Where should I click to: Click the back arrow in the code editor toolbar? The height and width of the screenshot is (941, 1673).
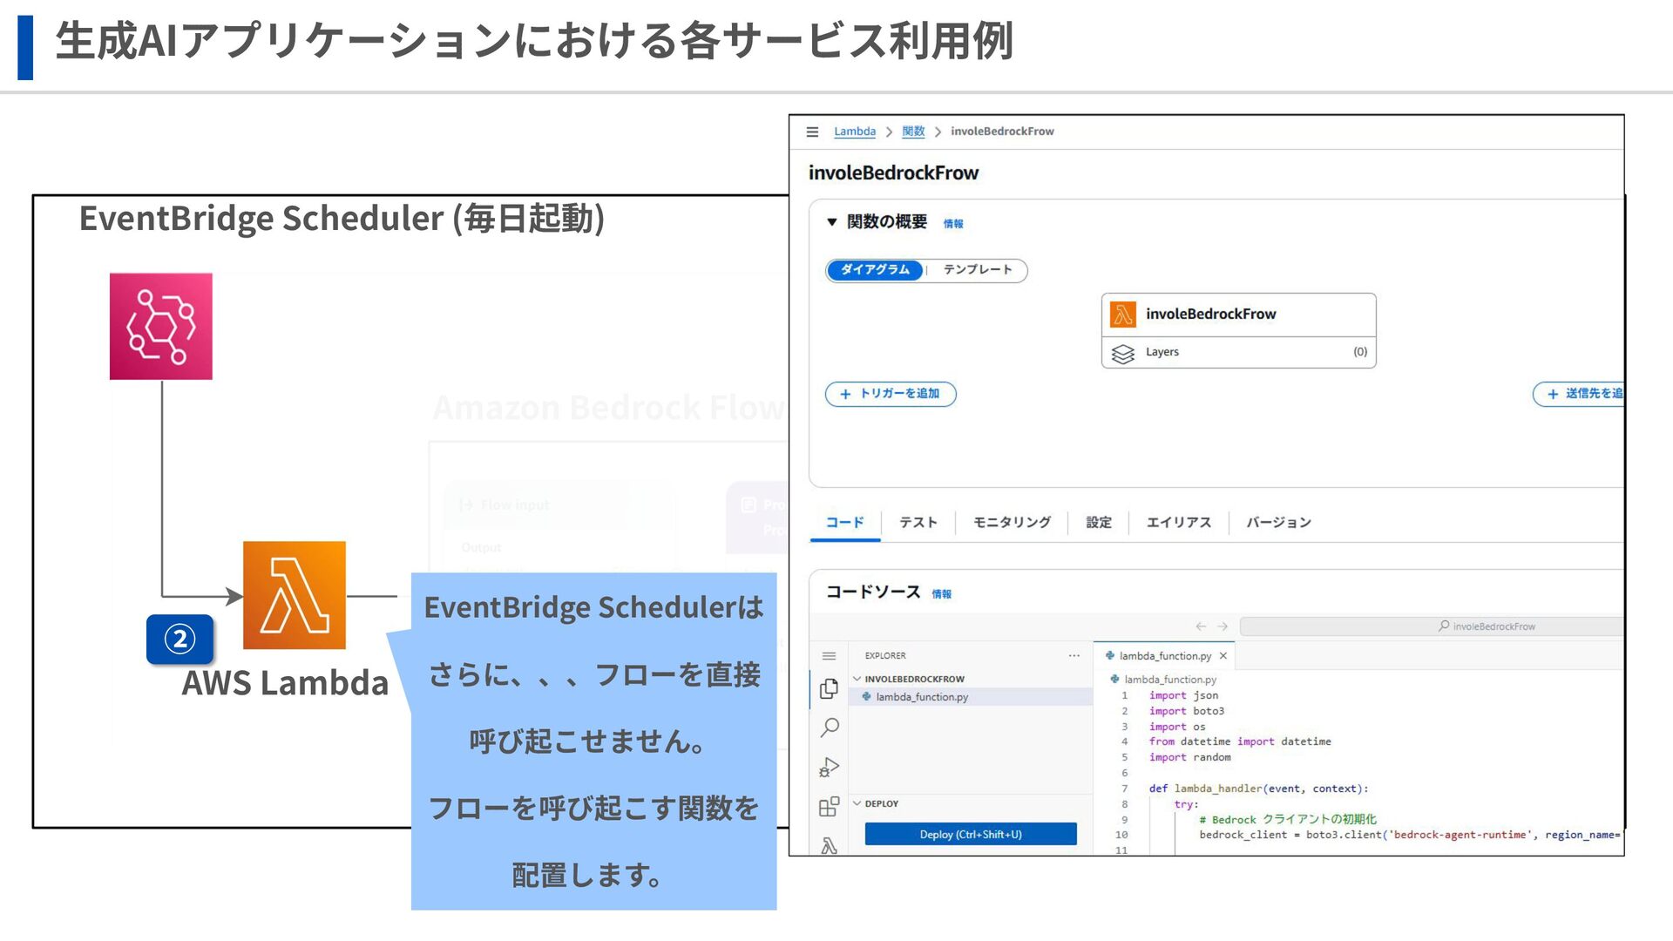tap(1201, 626)
